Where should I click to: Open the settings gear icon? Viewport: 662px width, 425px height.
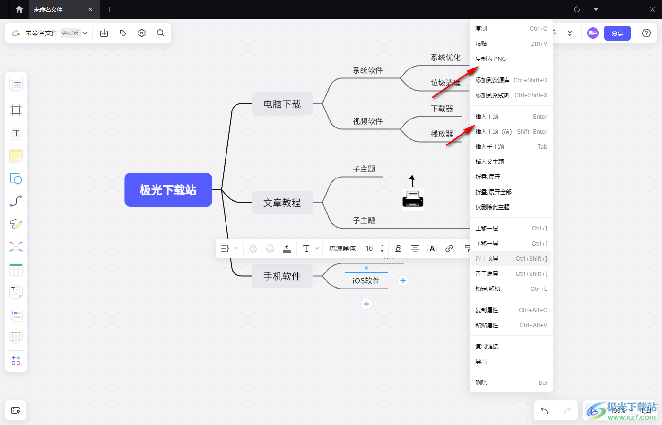point(142,33)
